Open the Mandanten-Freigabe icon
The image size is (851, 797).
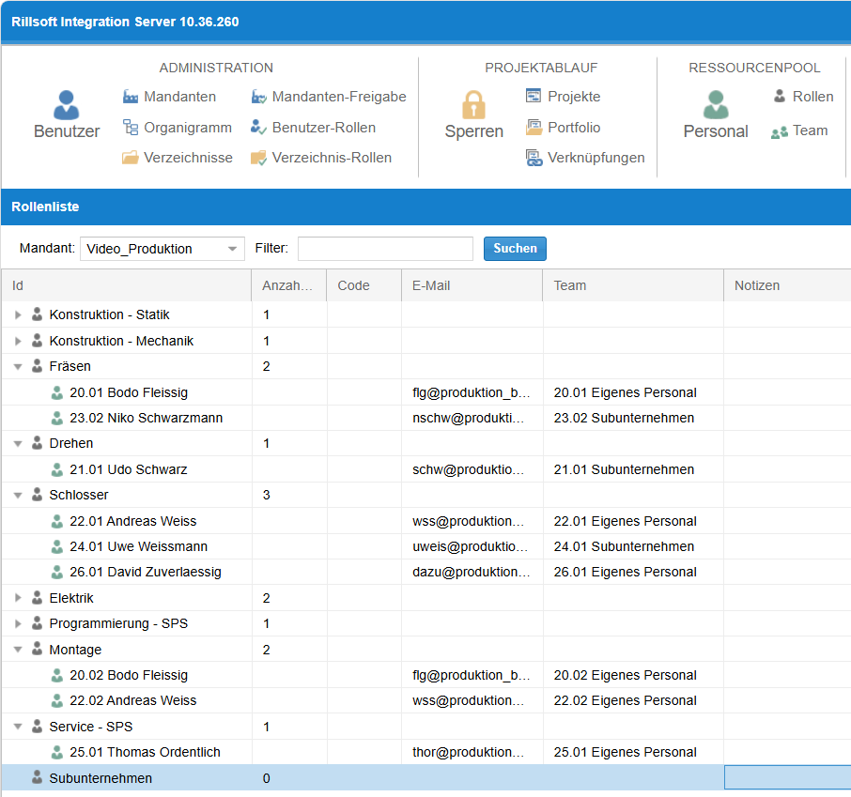(x=259, y=97)
